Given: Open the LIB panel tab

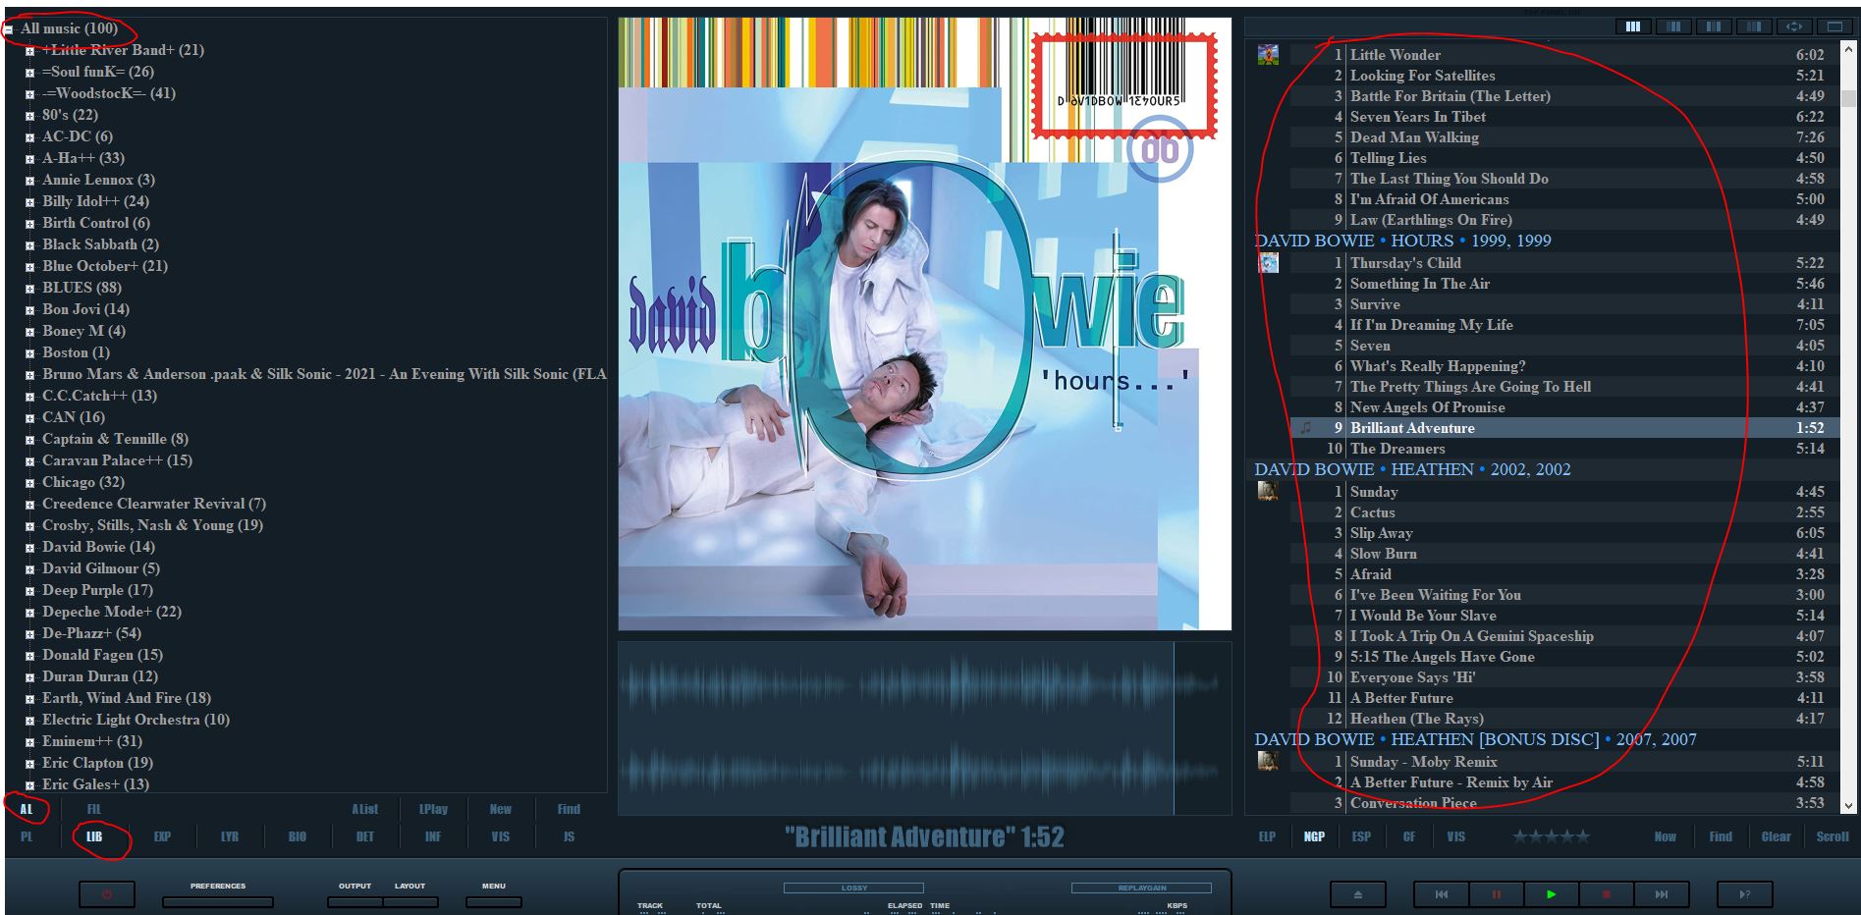Looking at the screenshot, I should click(x=94, y=836).
